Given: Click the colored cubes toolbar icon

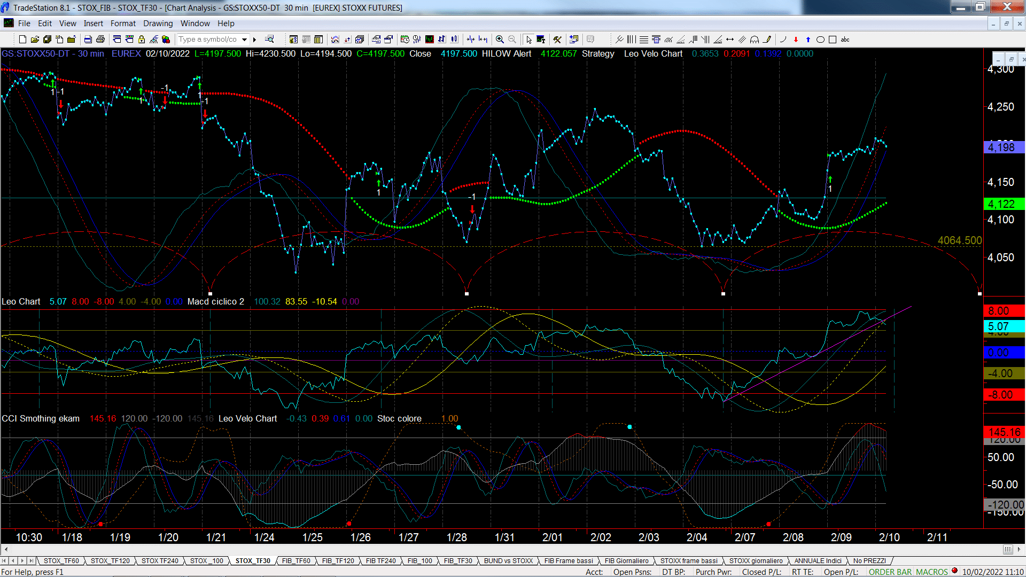Looking at the screenshot, I should point(166,40).
